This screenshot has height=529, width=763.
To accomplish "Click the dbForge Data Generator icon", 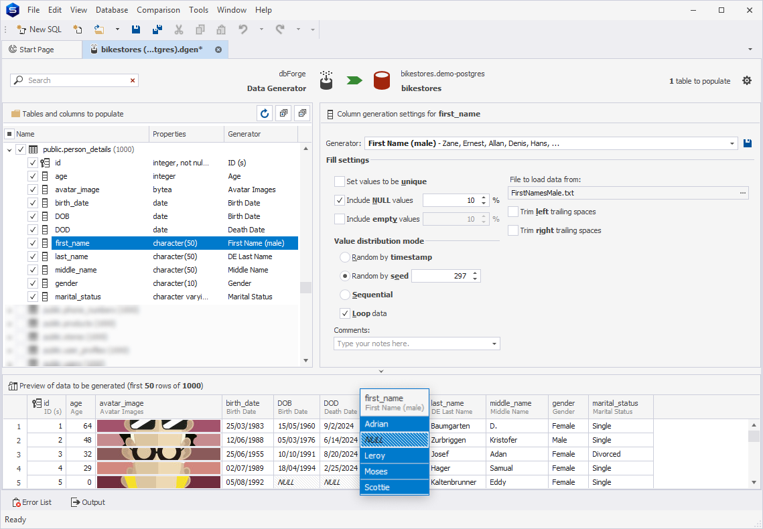I will pyautogui.click(x=326, y=80).
